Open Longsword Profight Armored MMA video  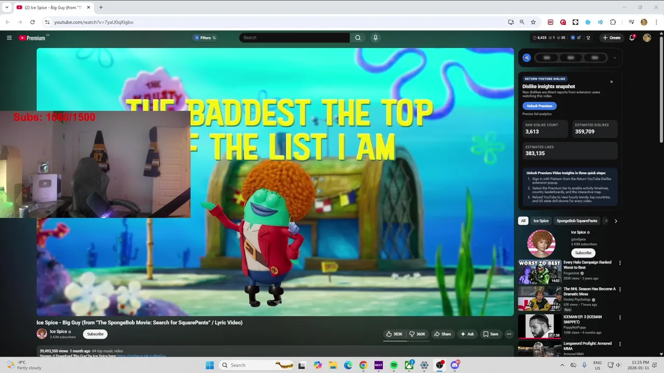539,349
